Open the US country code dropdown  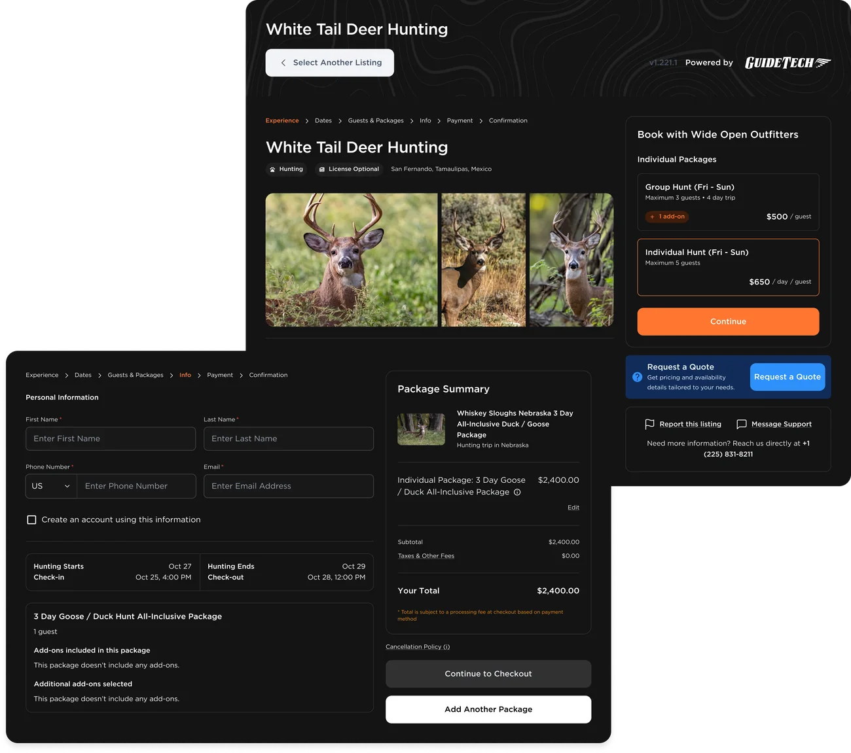51,486
